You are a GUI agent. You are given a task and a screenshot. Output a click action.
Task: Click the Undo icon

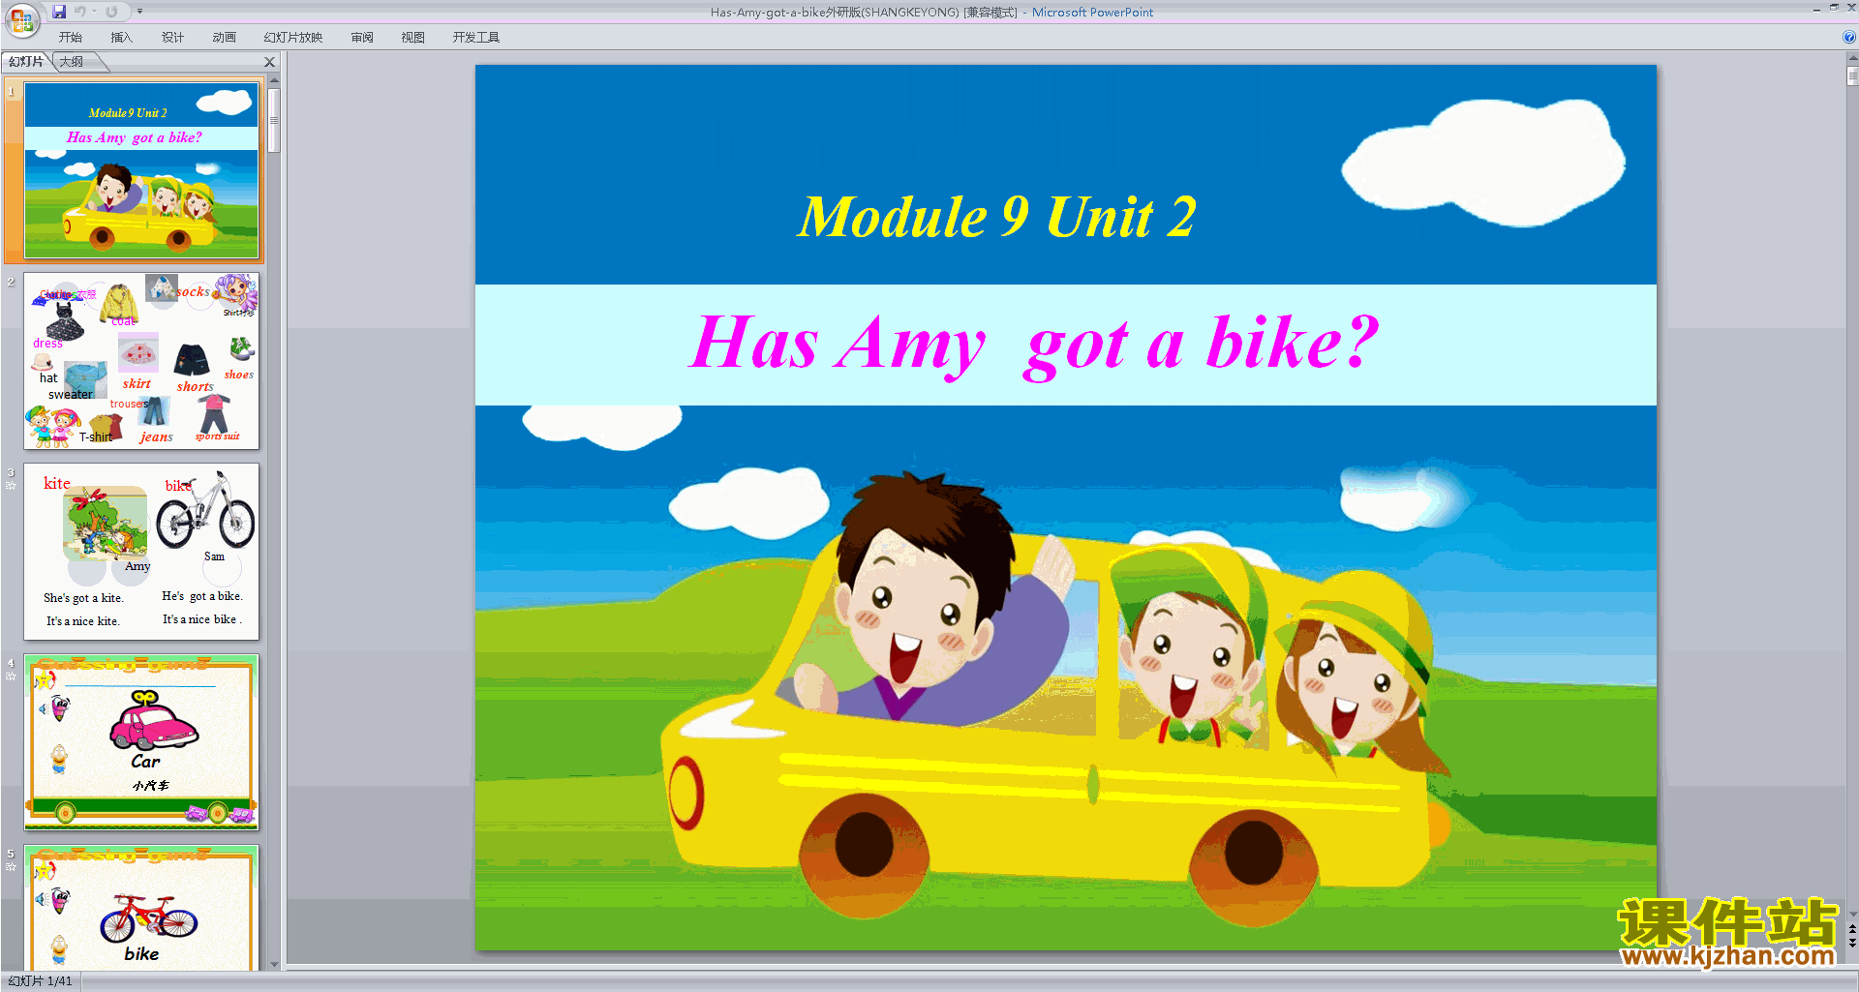[x=79, y=12]
